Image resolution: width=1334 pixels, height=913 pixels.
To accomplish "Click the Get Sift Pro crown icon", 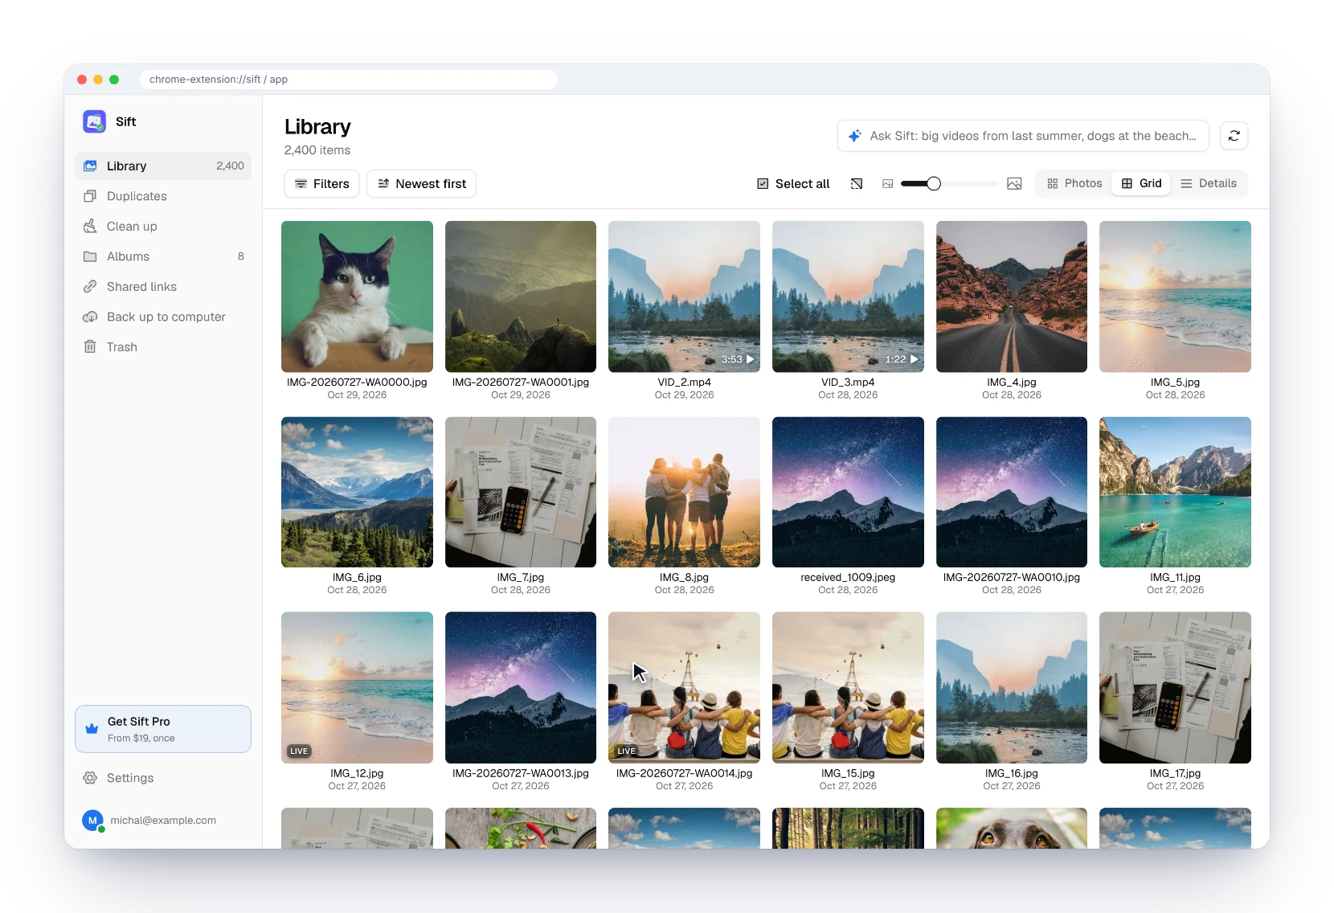I will click(92, 729).
